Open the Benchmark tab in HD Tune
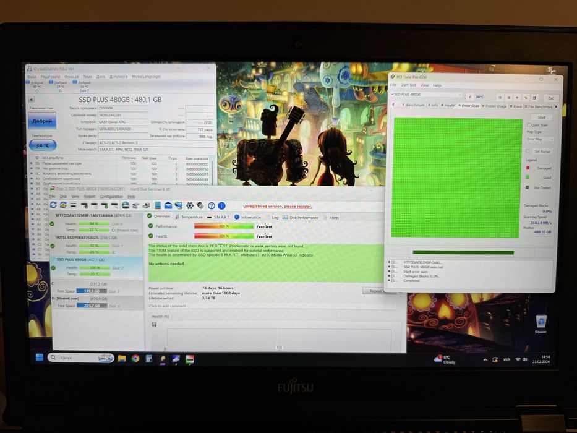Viewport: 577px width, 433px height. (x=412, y=105)
